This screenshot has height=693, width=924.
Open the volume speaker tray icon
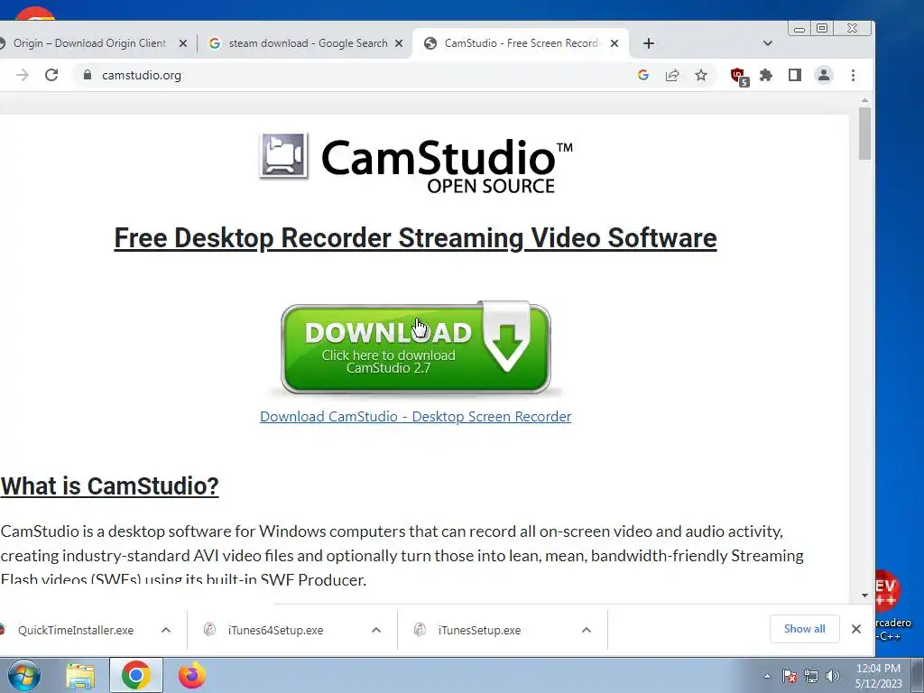pos(832,676)
